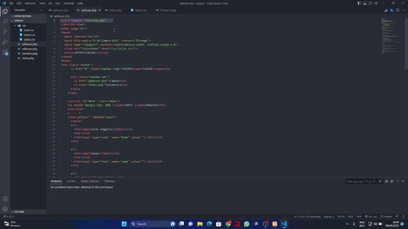Open style.css in Explorer tree

click(x=28, y=30)
